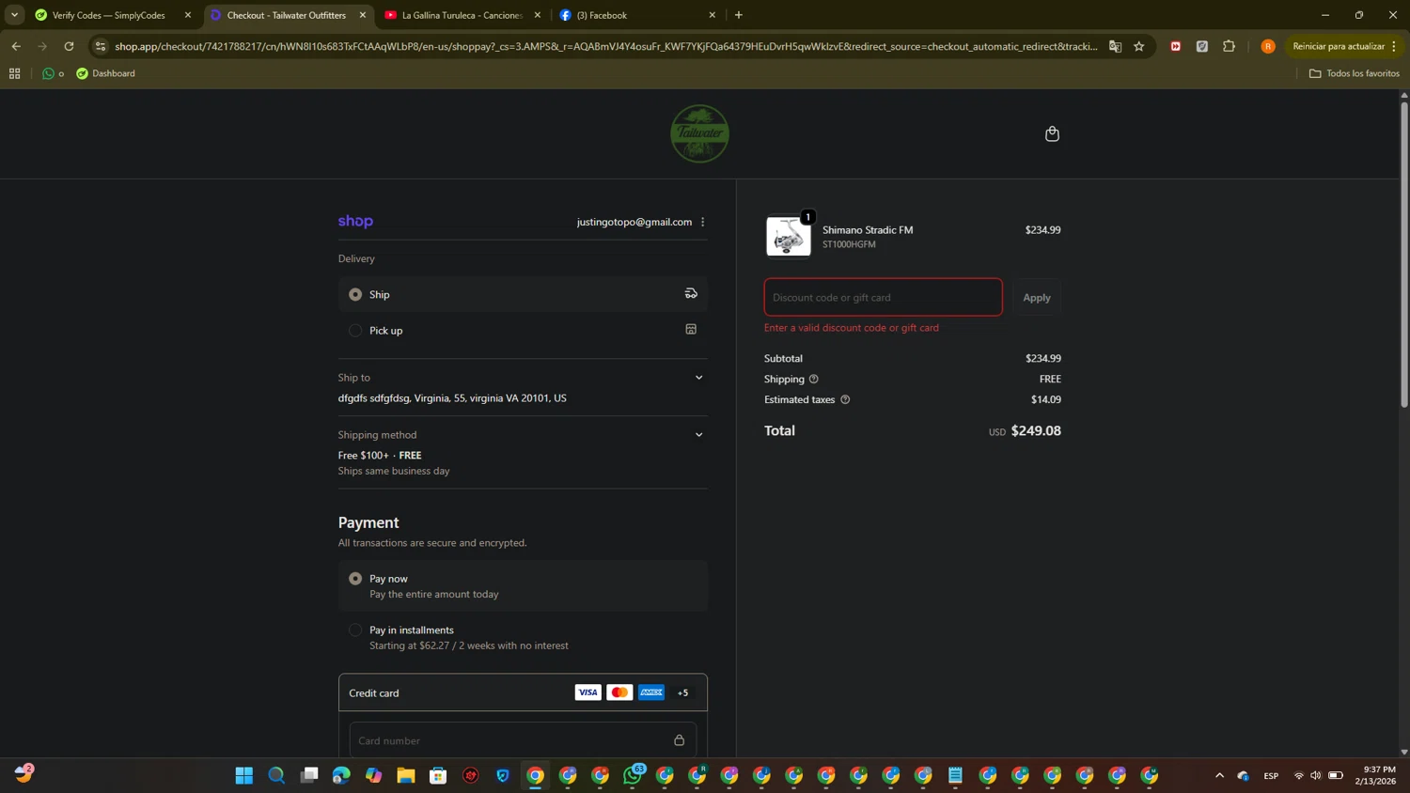Open the Todos los favoritos folder
Screen dimensions: 1410x793
(1354, 73)
